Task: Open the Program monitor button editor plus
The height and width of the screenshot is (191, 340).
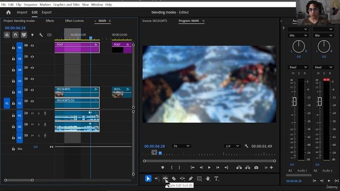Action: (x=271, y=168)
